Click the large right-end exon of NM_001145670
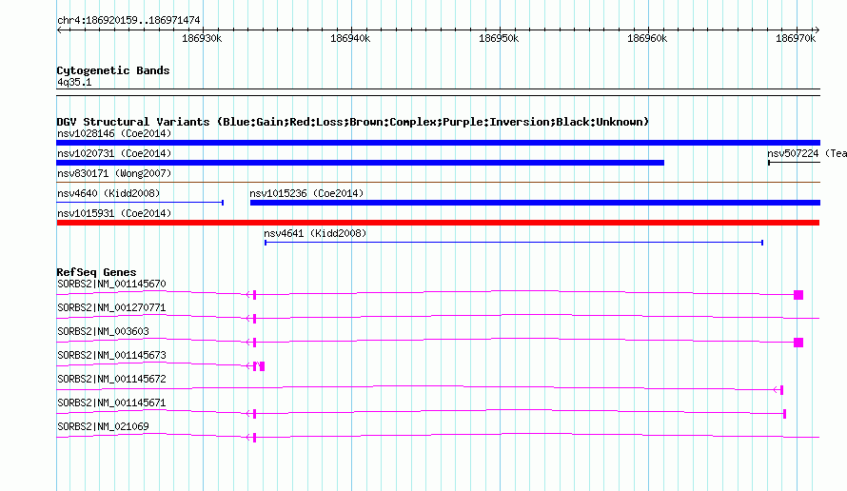This screenshot has height=491, width=847. coord(798,295)
